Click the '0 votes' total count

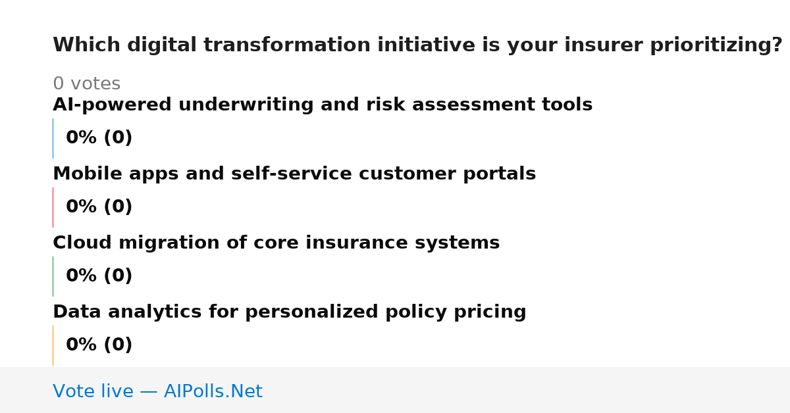(86, 84)
